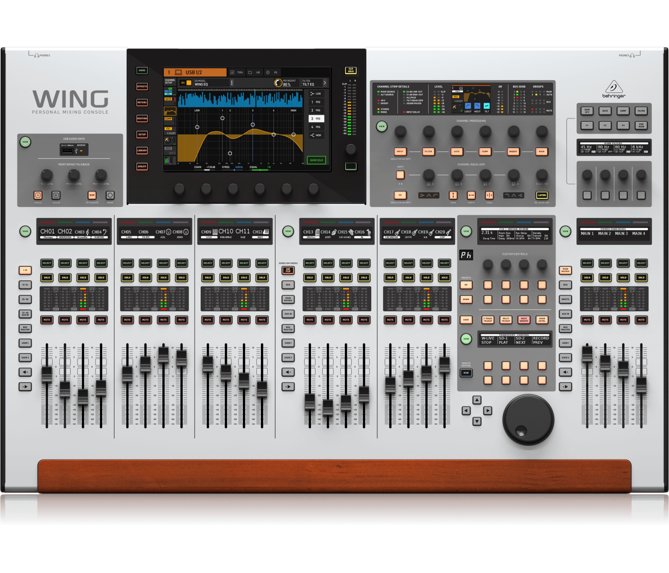Select the Low shelf band icon
The height and width of the screenshot is (573, 669).
315,94
